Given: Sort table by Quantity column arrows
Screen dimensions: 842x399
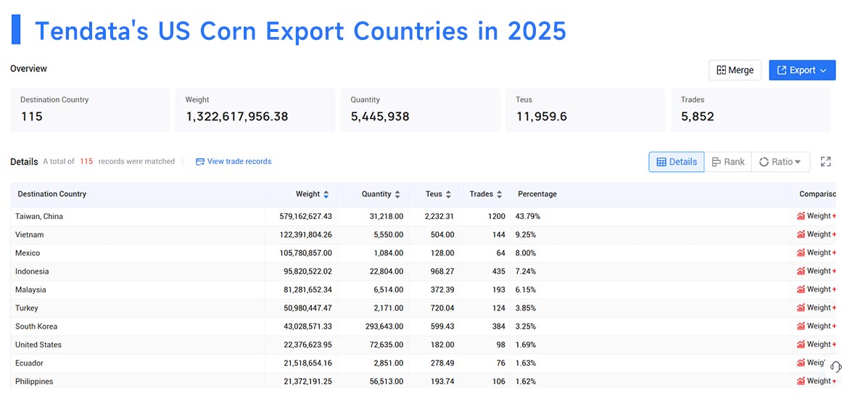Looking at the screenshot, I should tap(397, 194).
